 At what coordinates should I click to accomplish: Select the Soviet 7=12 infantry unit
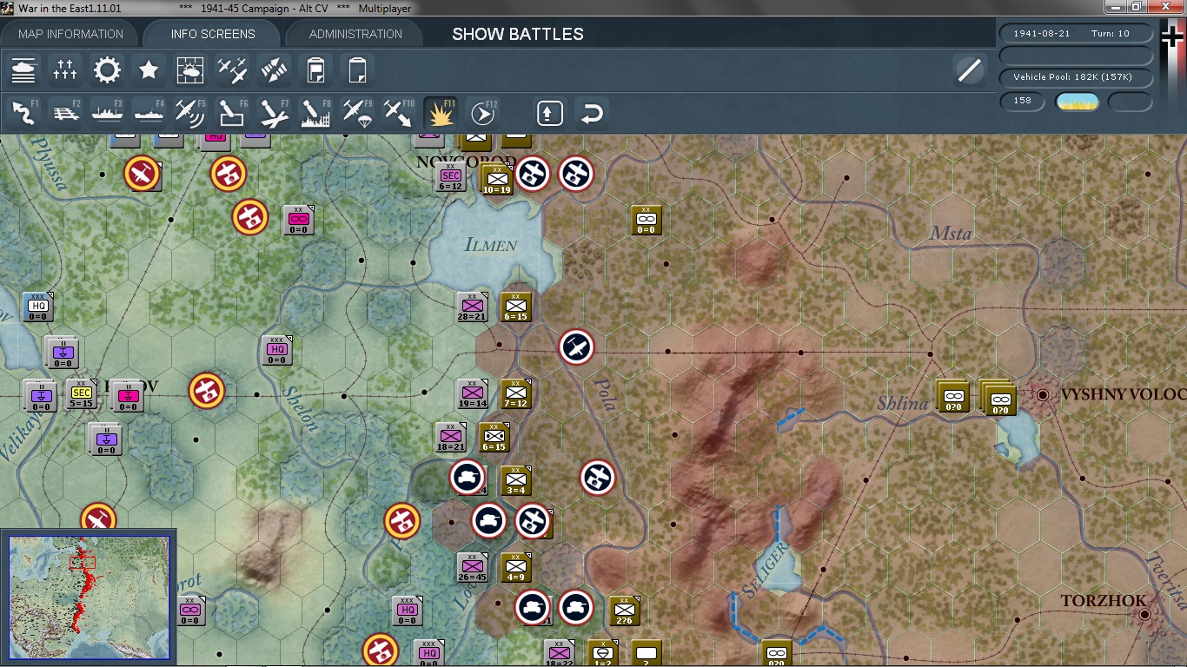click(x=515, y=393)
